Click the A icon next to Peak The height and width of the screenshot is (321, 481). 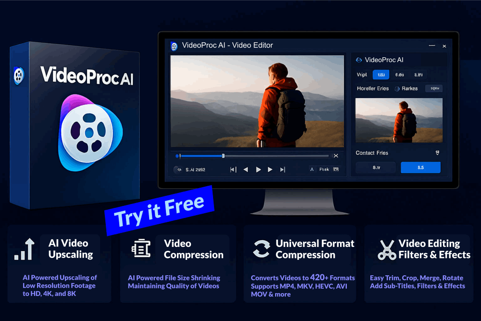click(x=312, y=169)
